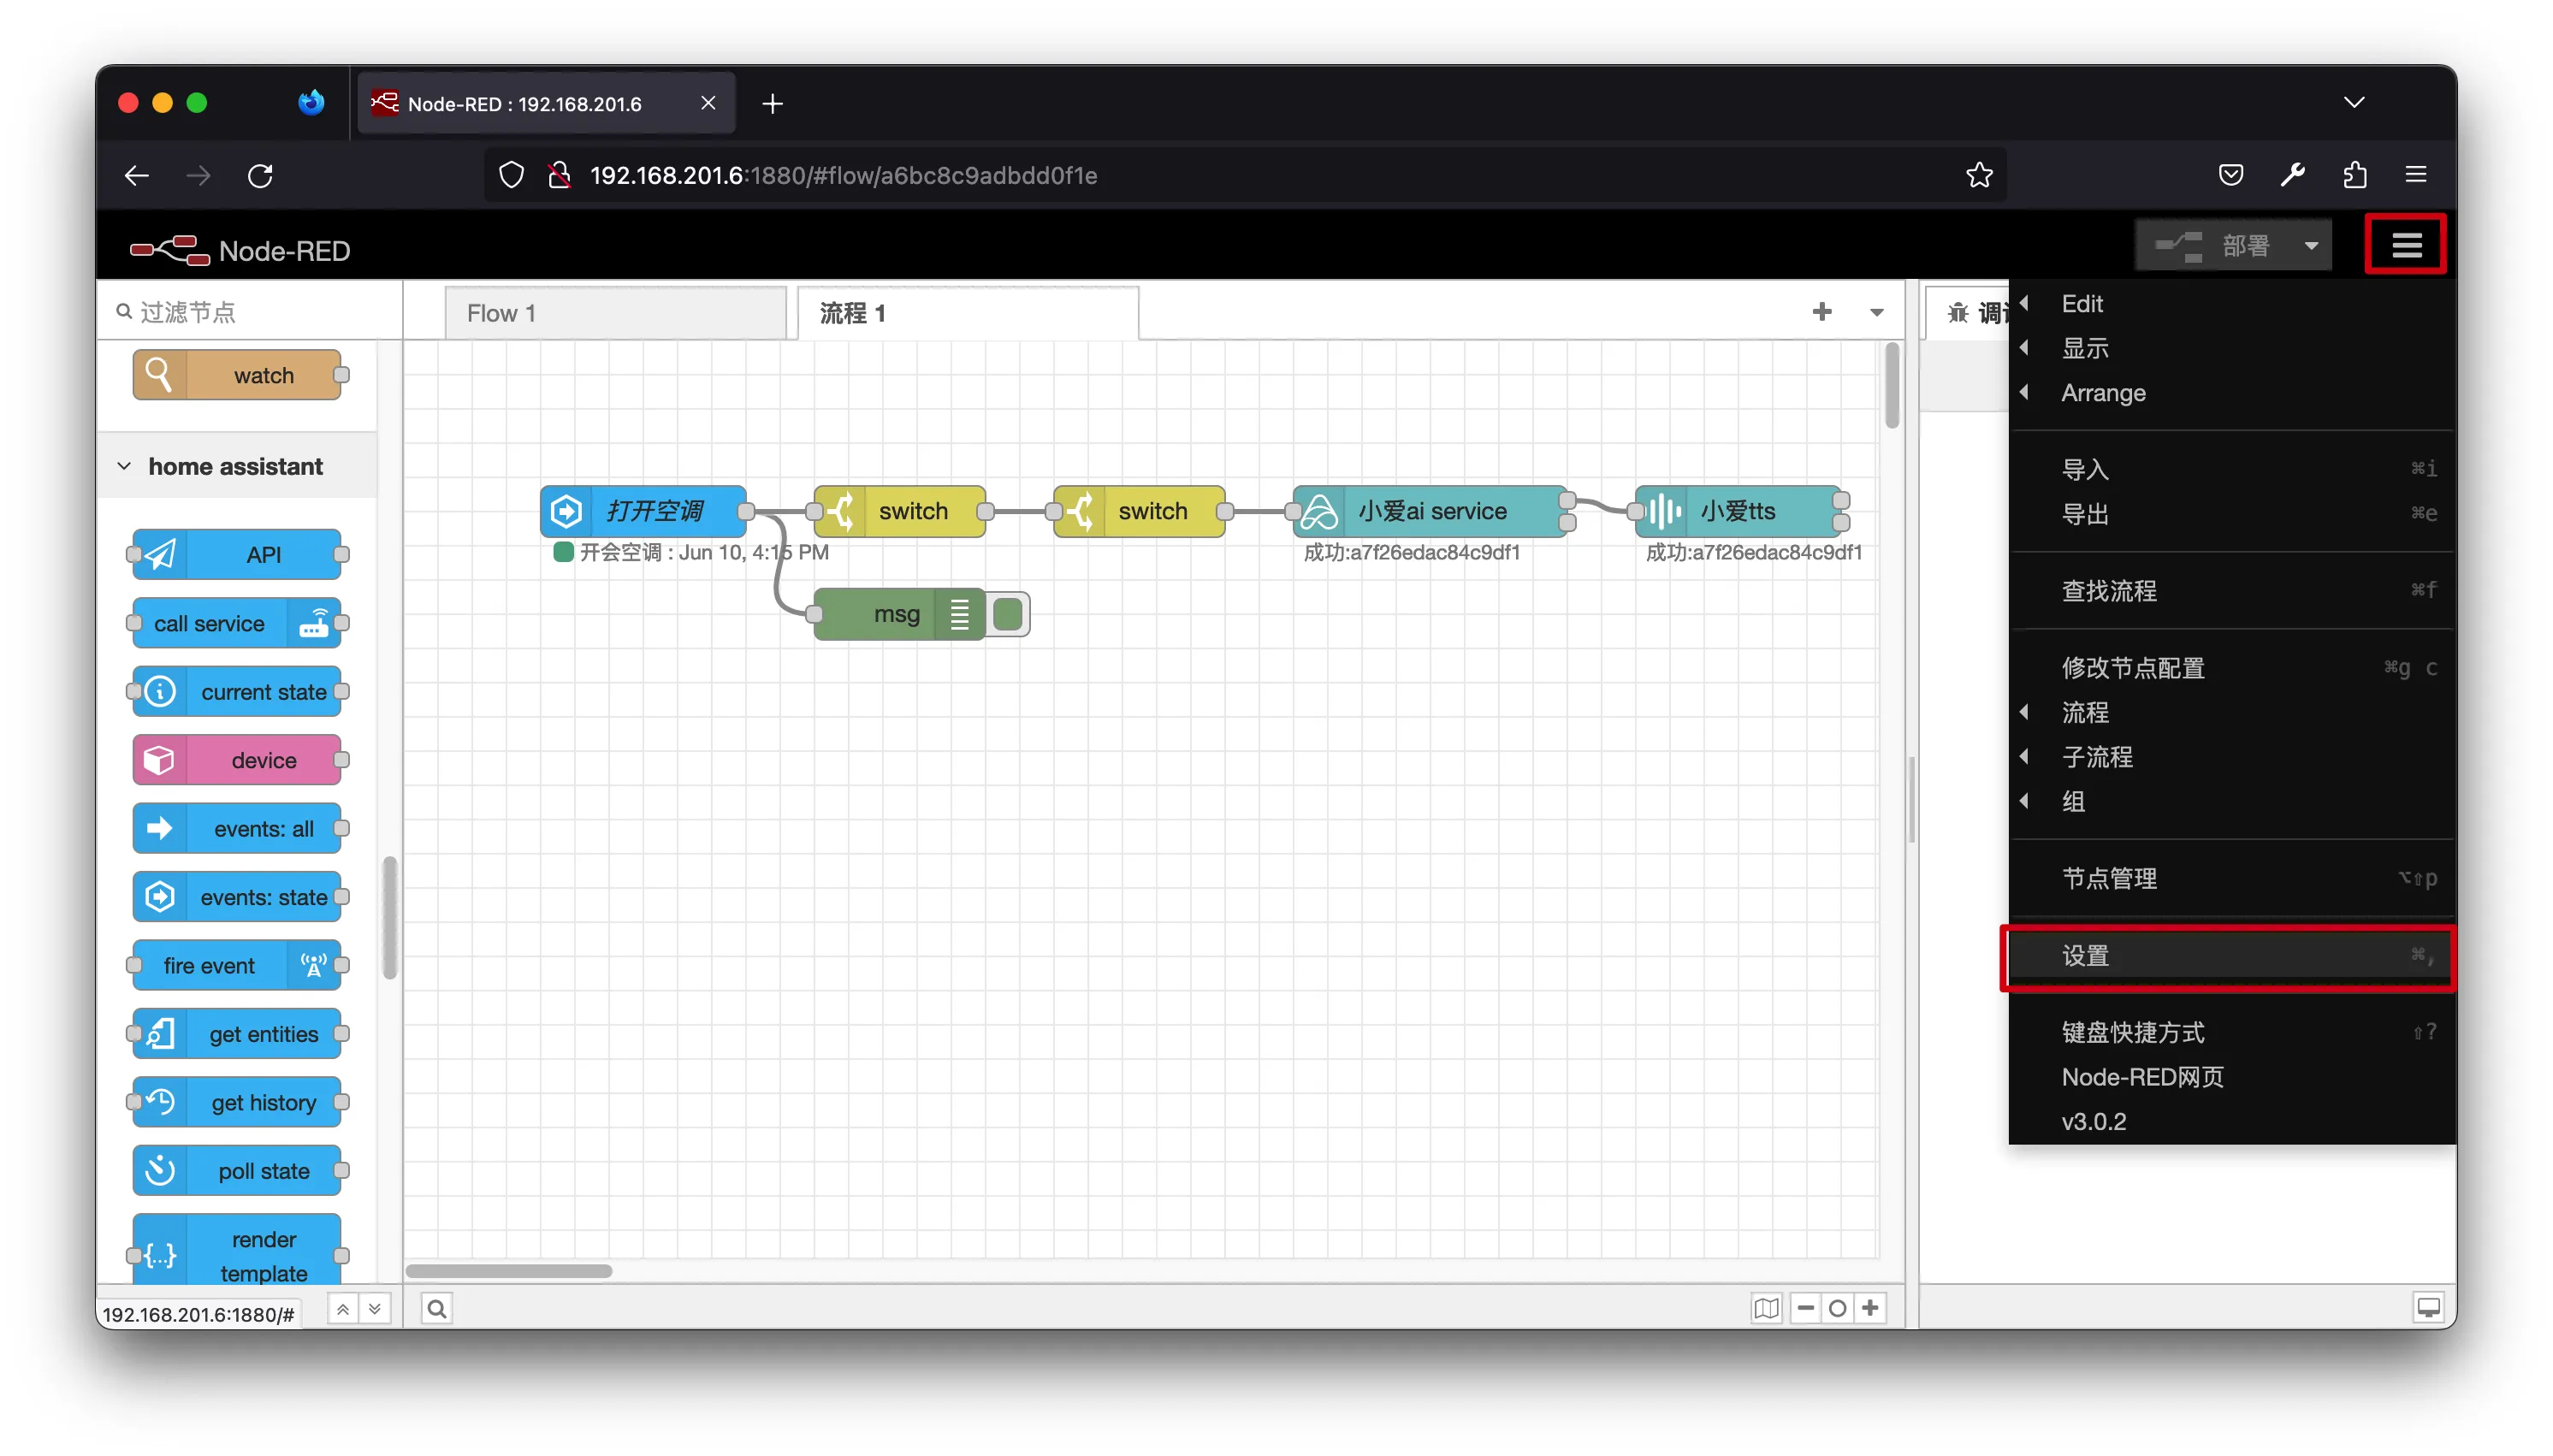Toggle the msg debug node output button
The height and width of the screenshot is (1456, 2553).
1008,614
